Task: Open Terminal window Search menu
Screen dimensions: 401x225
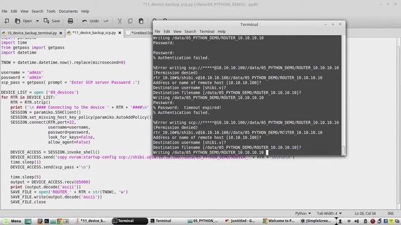Action: [x=190, y=32]
